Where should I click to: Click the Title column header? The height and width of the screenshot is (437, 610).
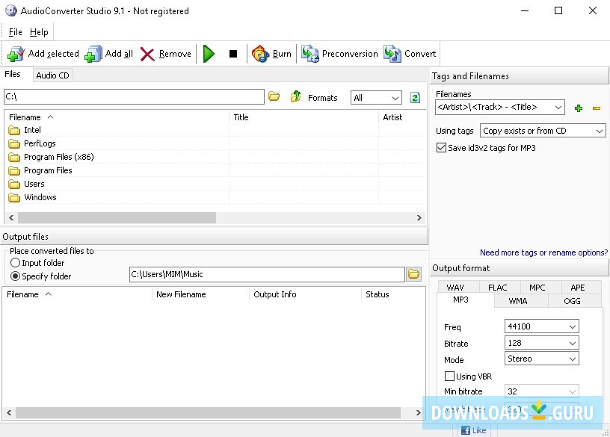tap(304, 117)
